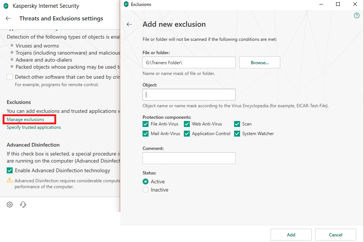Uncheck Enable Advanced Disinfection technology
The image size is (364, 242).
pos(10,170)
